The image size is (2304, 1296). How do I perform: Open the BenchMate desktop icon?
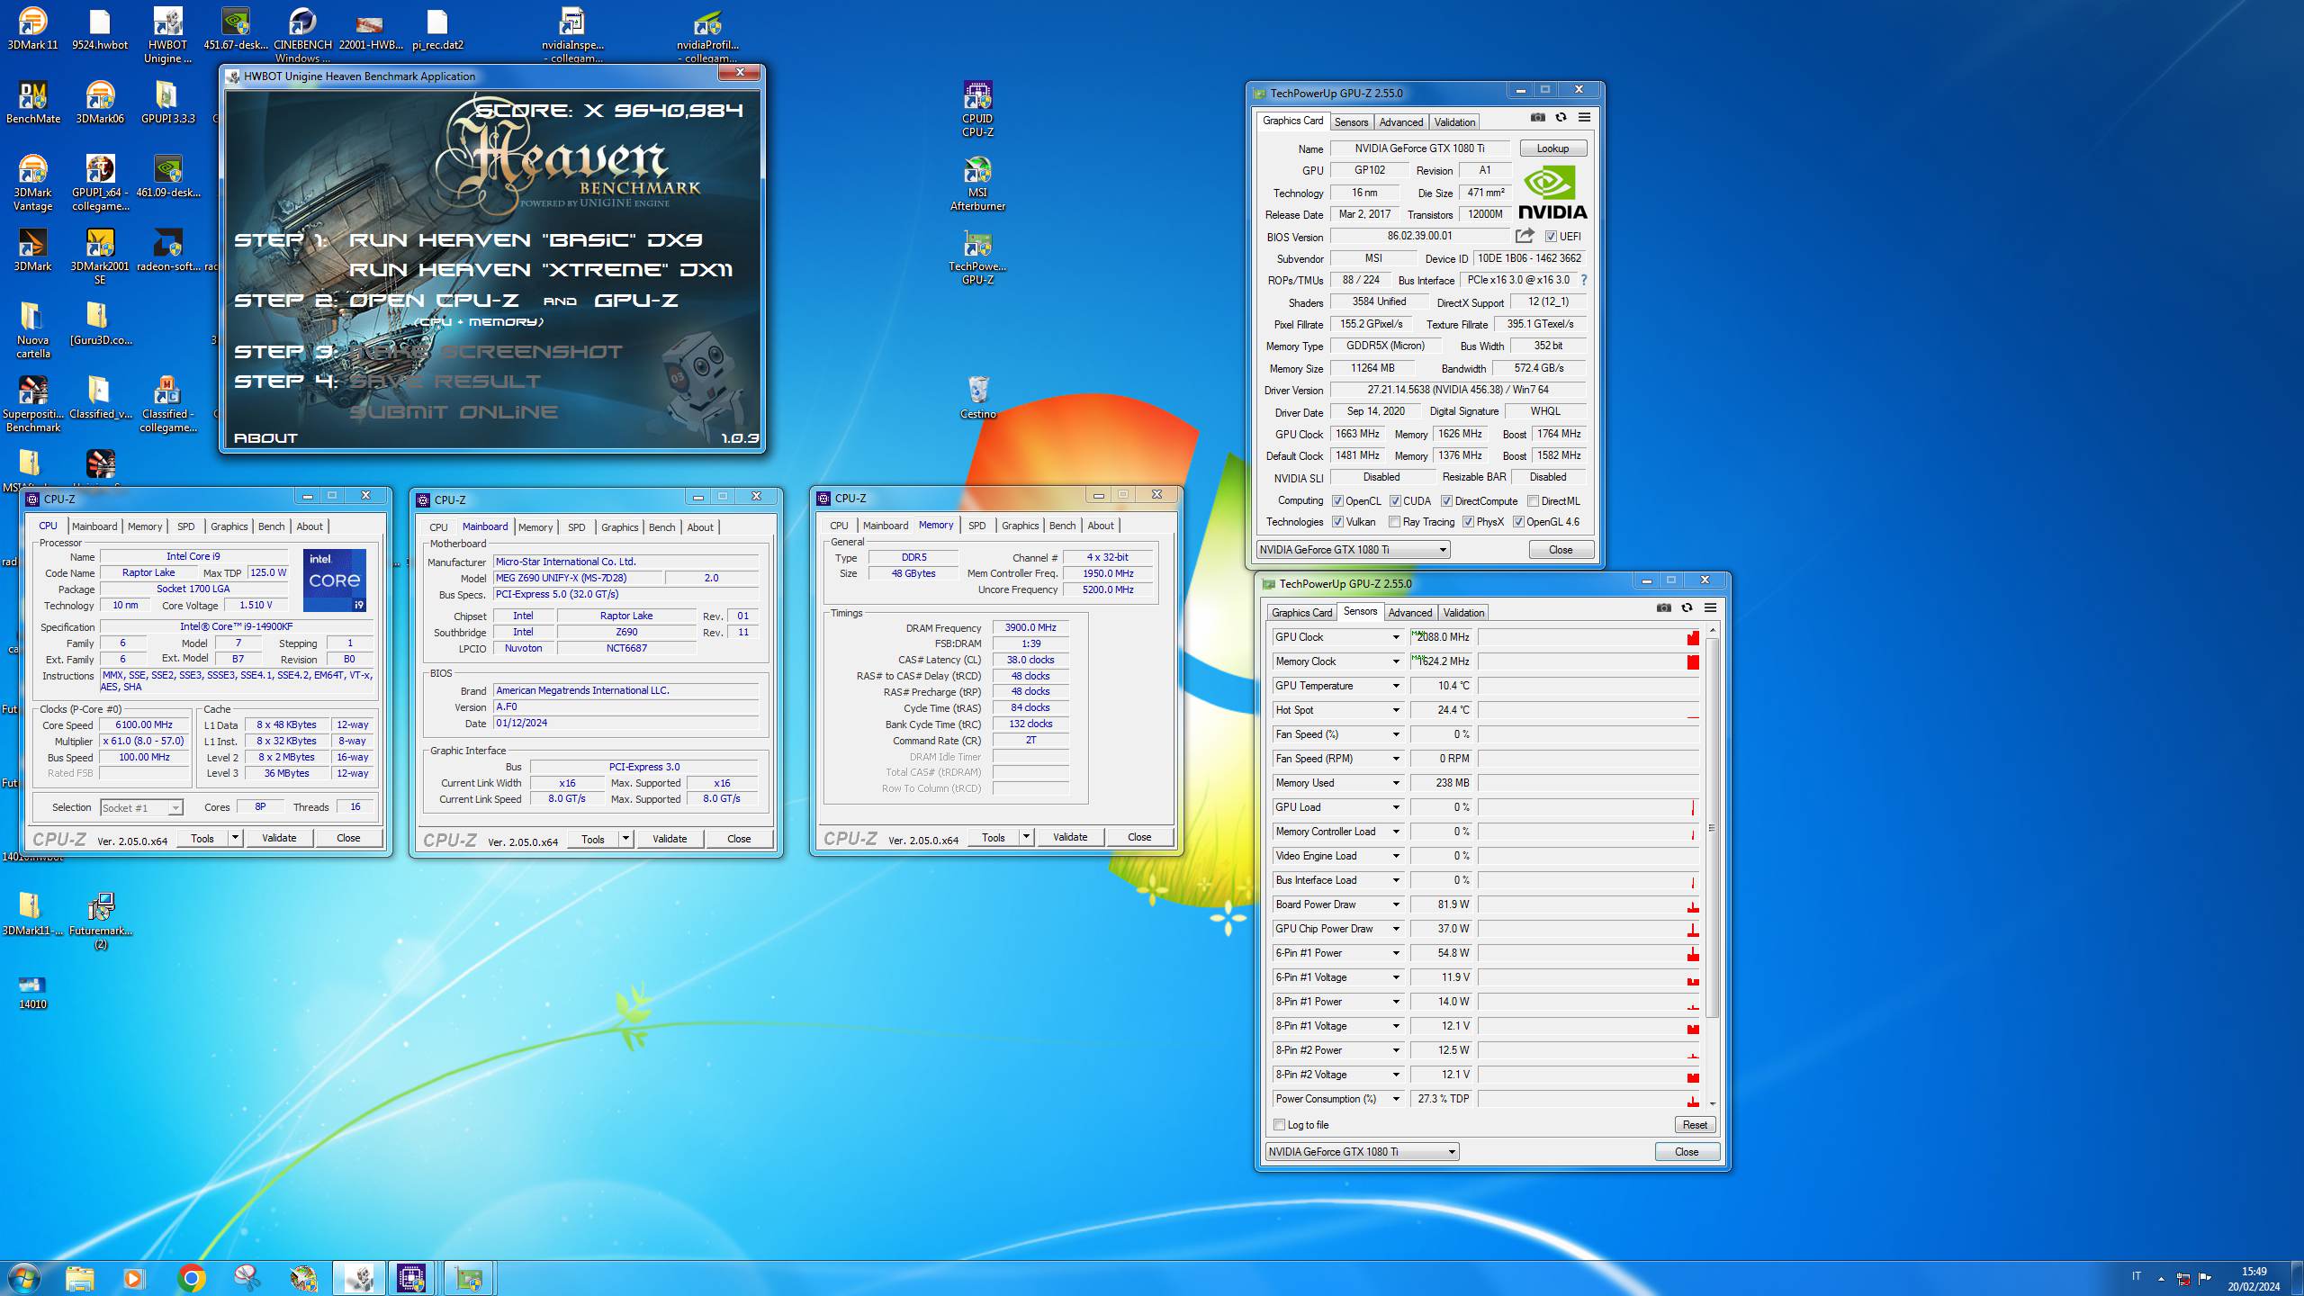pyautogui.click(x=32, y=102)
